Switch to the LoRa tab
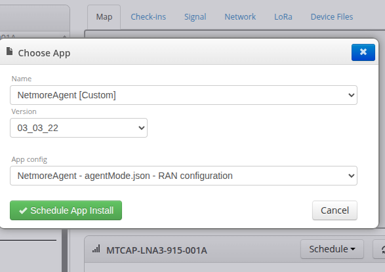385x272 pixels. (x=283, y=16)
